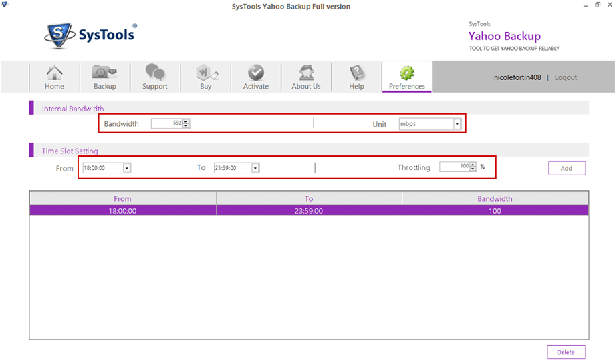Viewport: 615px width, 361px height.
Task: Click the Yahoo Backup product title
Action: [x=505, y=36]
